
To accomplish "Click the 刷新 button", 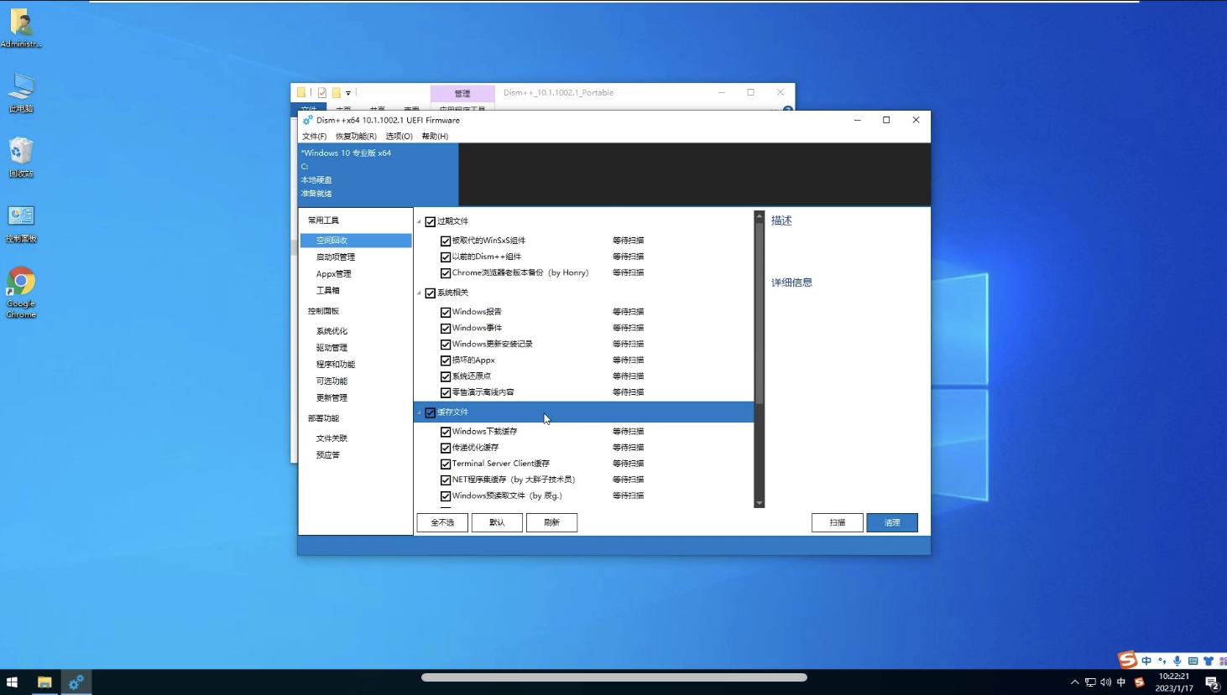I will pos(551,522).
